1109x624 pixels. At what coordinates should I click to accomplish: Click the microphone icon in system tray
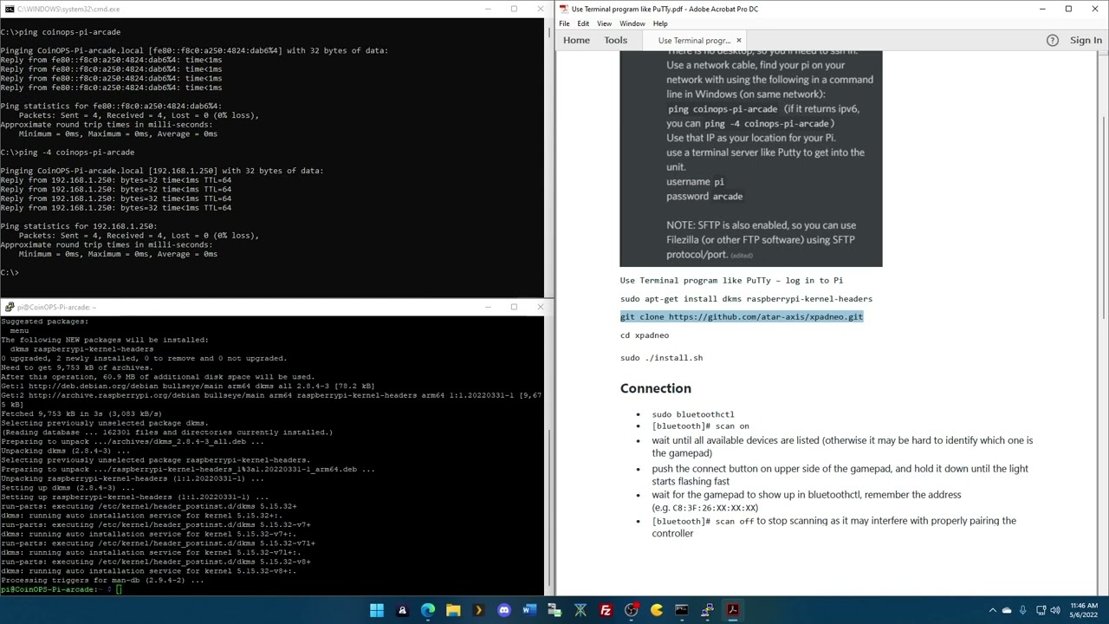1023,610
